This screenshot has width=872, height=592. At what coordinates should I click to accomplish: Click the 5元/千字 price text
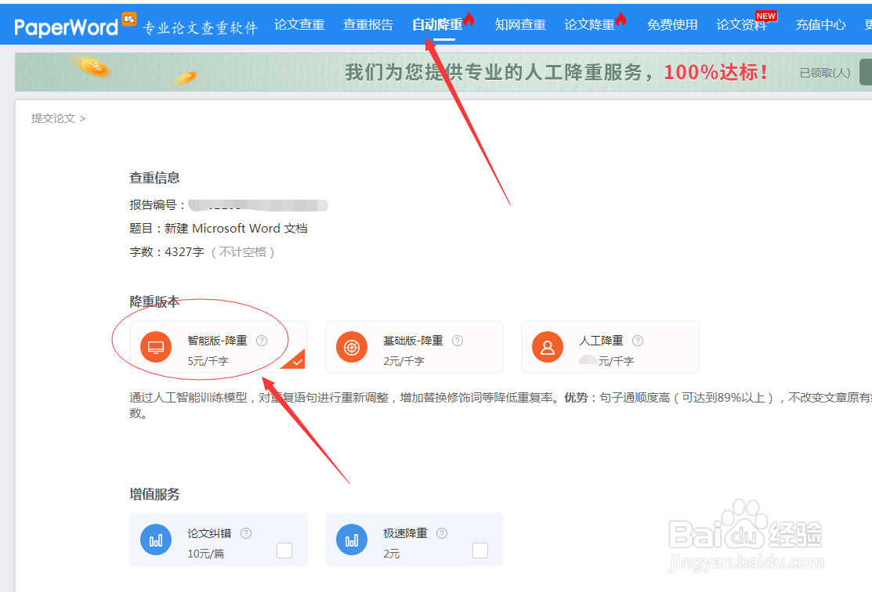coord(208,361)
